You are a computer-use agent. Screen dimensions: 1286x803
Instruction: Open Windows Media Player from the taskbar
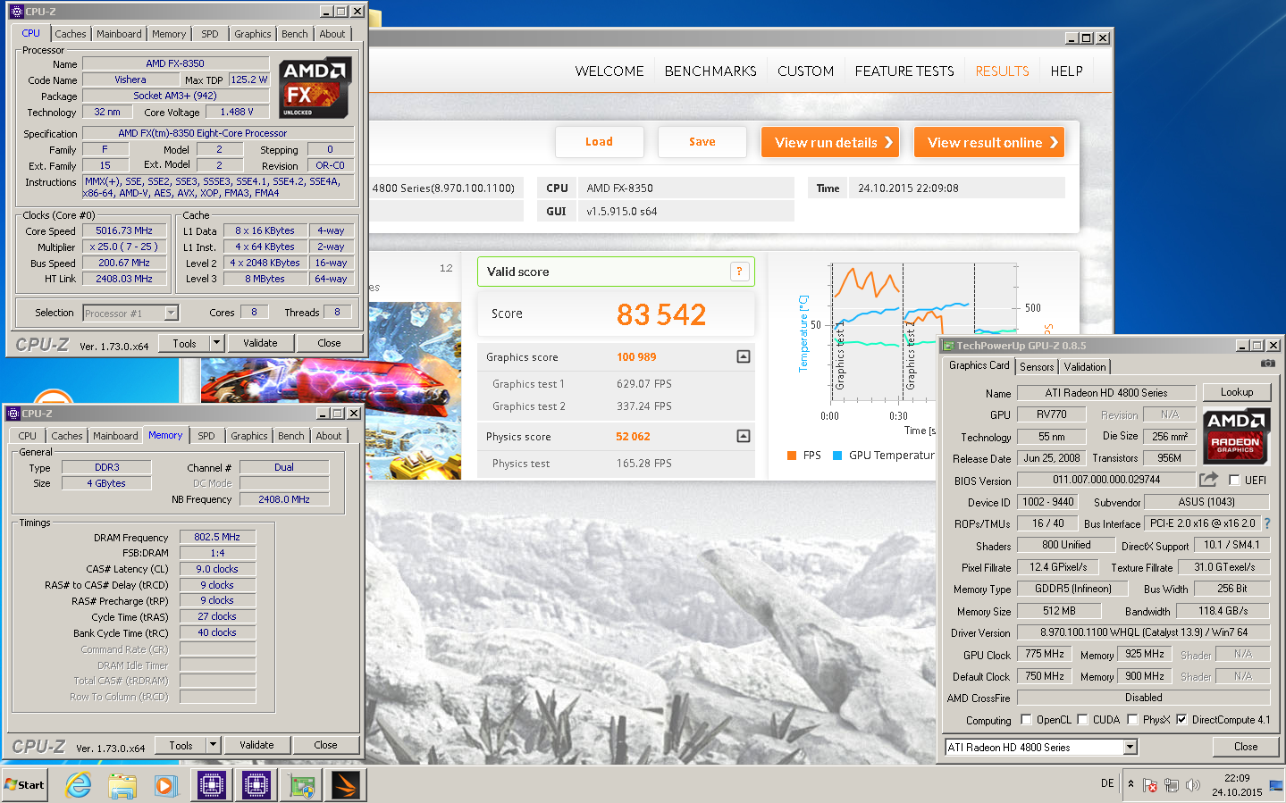(166, 785)
